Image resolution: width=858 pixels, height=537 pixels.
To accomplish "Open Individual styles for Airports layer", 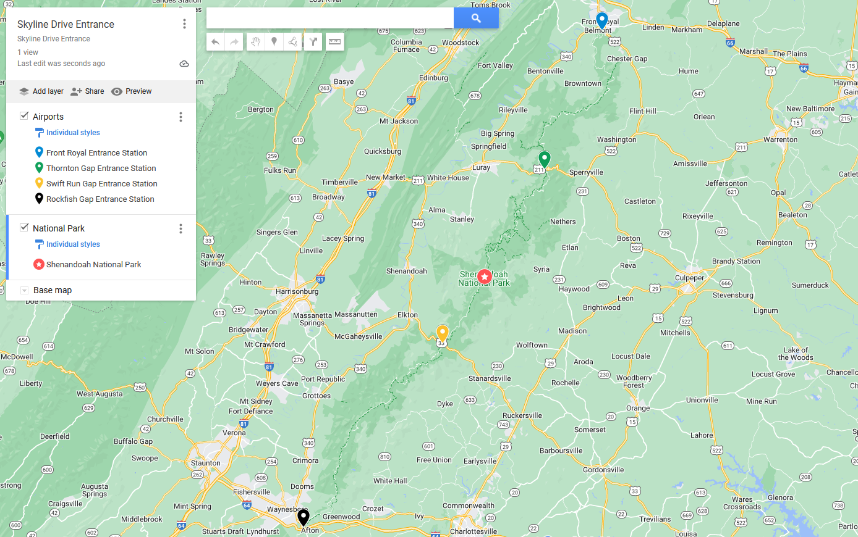I will (73, 133).
